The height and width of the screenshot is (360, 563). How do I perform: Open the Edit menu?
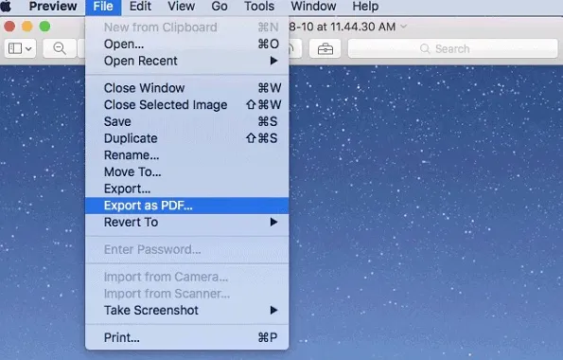(x=140, y=6)
